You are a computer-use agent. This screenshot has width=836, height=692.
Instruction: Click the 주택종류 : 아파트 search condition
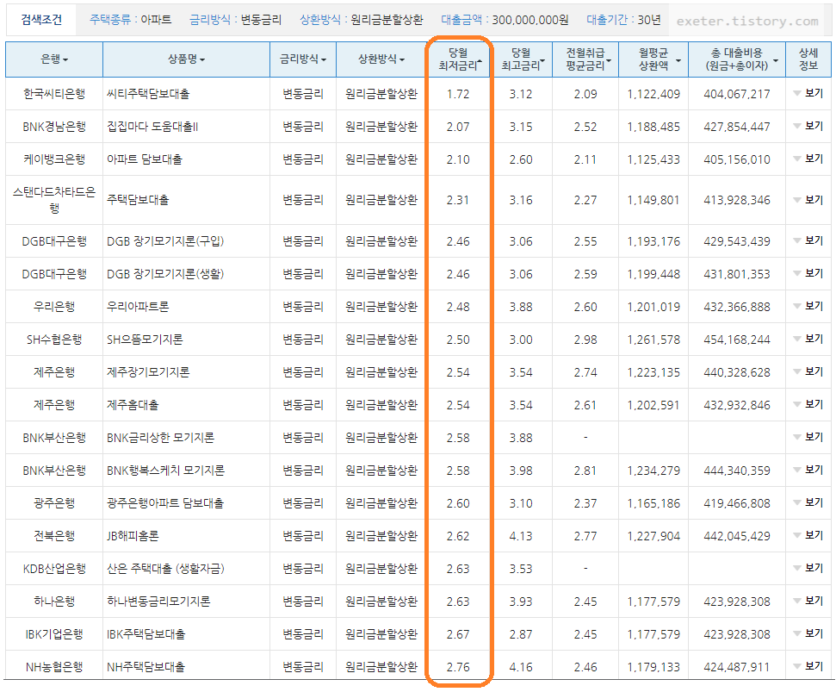point(131,21)
